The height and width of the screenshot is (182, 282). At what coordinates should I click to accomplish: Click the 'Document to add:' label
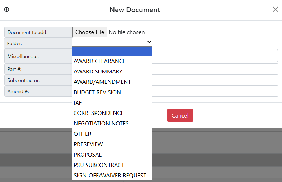(x=28, y=32)
